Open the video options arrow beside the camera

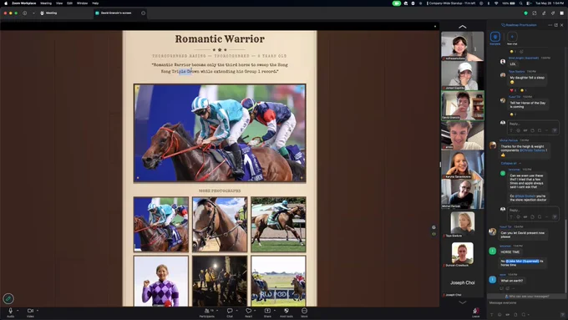[38, 310]
